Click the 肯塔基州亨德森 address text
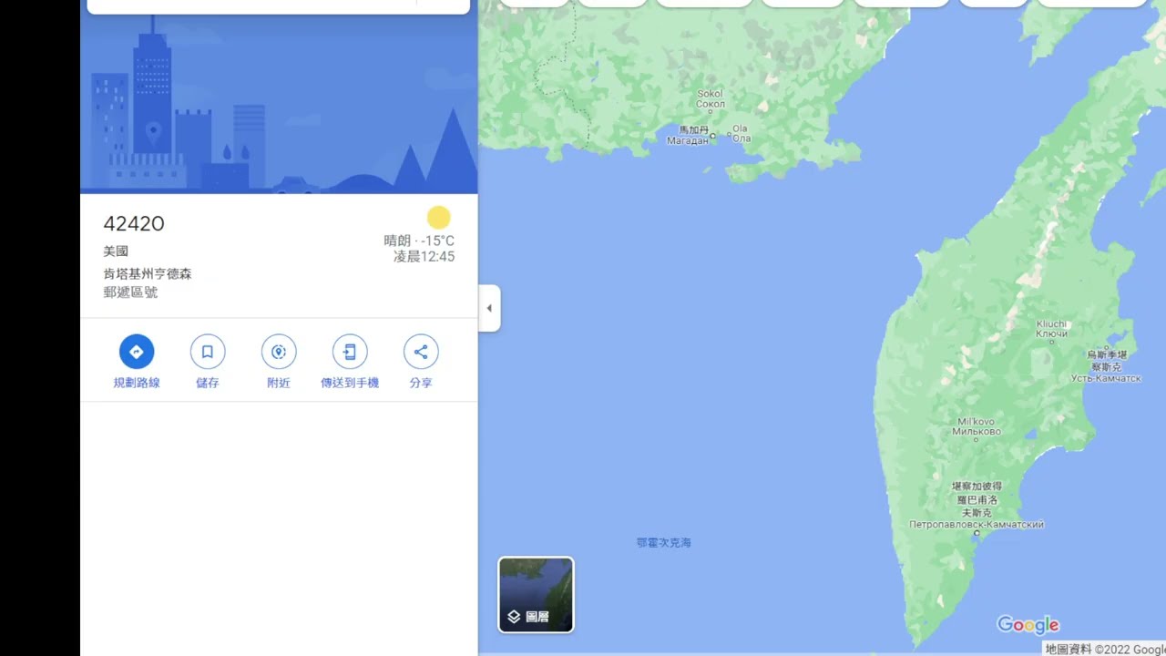1166x656 pixels. coord(148,273)
